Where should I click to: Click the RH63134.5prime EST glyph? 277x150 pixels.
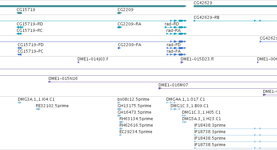coord(121,122)
